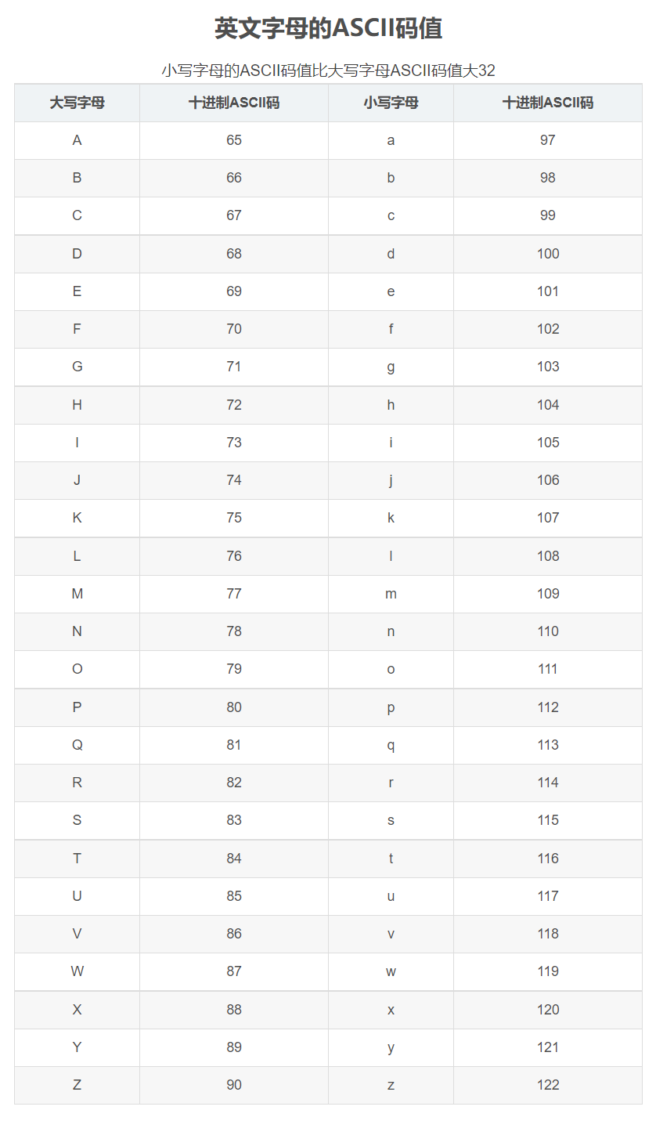This screenshot has width=656, height=1121.
Task: Click the cell showing value 113
Action: coord(548,745)
